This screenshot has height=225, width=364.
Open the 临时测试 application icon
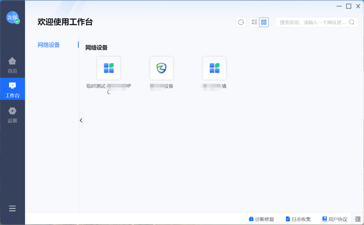click(109, 68)
